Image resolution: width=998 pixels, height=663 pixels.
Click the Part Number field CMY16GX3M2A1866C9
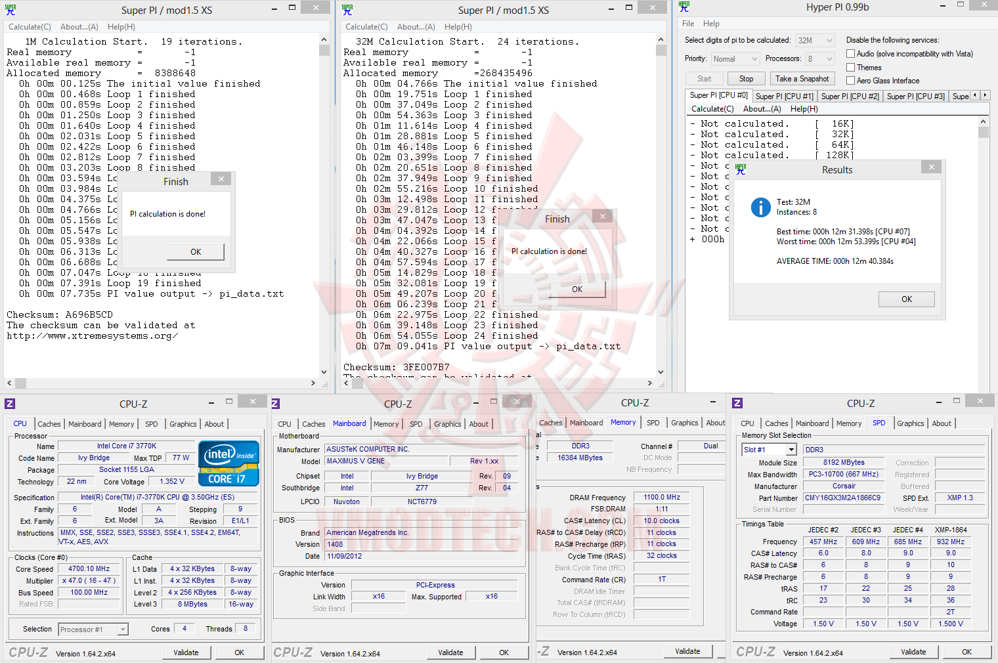[843, 498]
